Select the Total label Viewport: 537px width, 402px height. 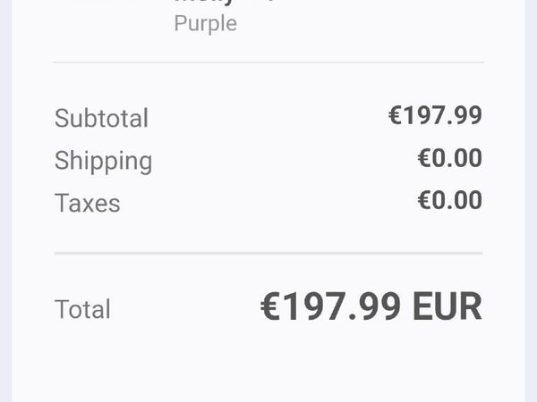[x=82, y=309]
